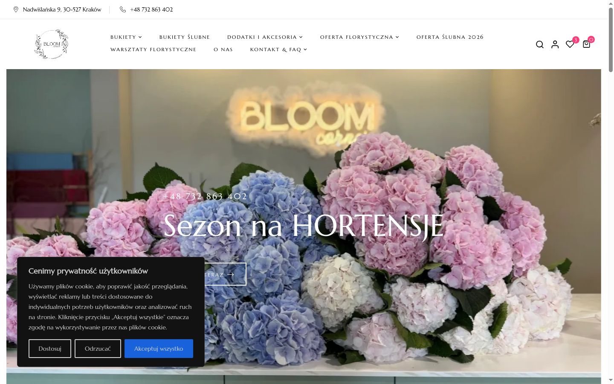Click the scrollbar up arrow
Image resolution: width=614 pixels, height=384 pixels.
point(611,3)
